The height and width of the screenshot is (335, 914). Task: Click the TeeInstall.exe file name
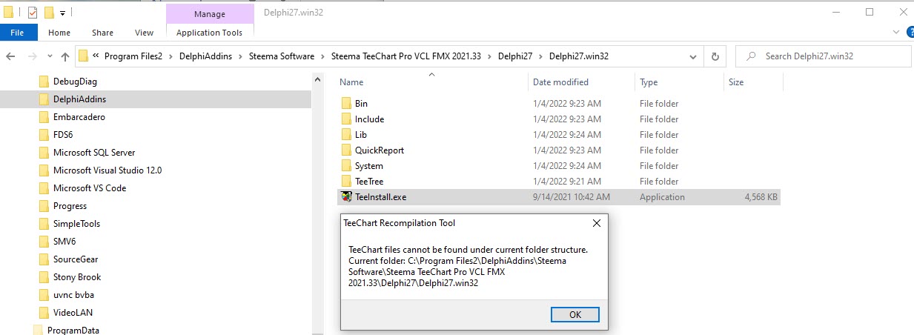pos(380,197)
